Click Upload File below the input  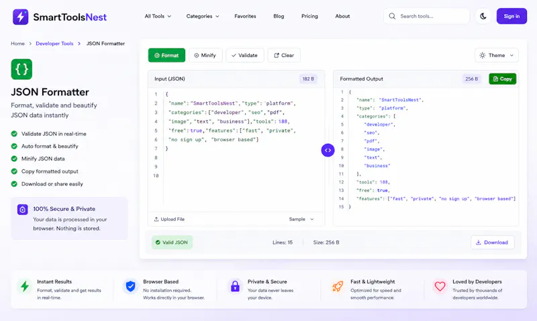[x=169, y=219]
